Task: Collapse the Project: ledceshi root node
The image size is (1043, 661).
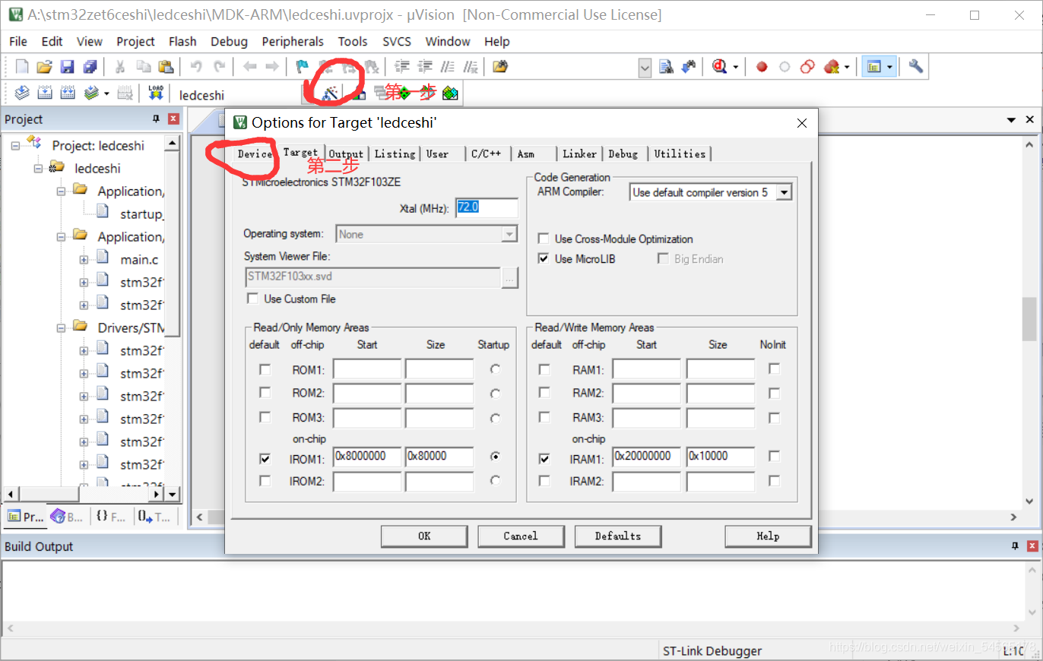Action: point(16,145)
